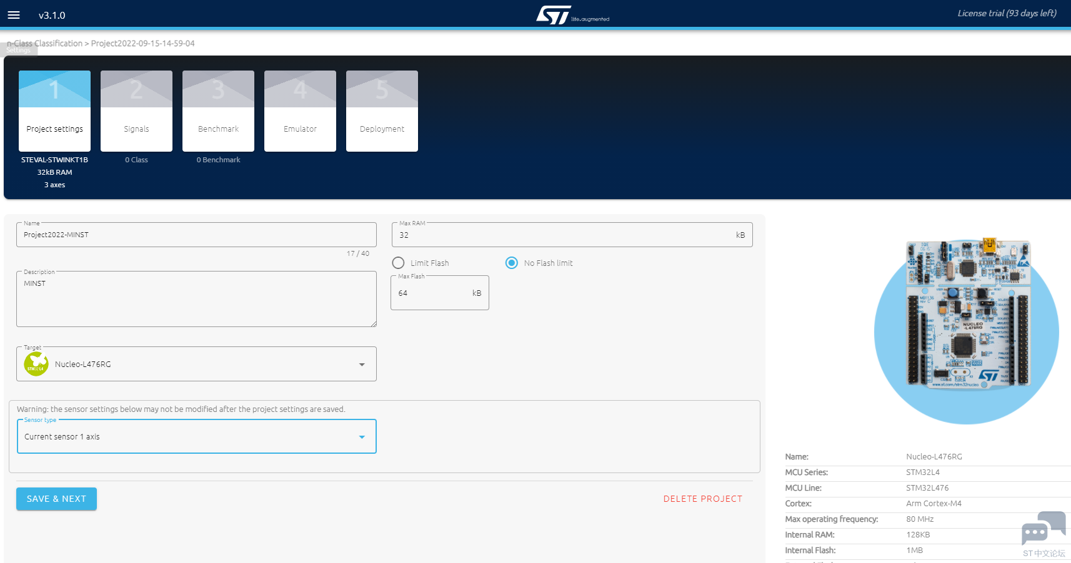
Task: Click the 128KB Internal RAM value
Action: click(x=918, y=535)
